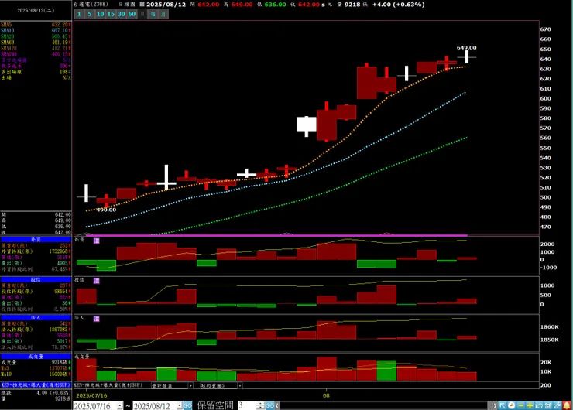Click the horizontal scrollbar left arrow
Viewport: 573px width, 410px height.
[277, 405]
